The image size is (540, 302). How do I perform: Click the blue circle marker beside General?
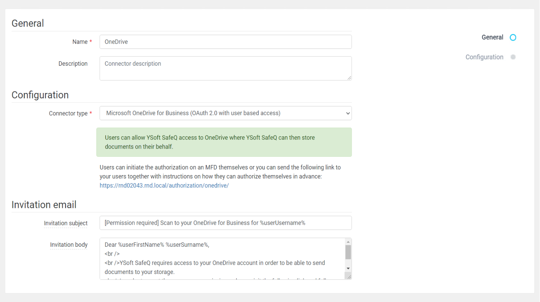click(x=513, y=37)
